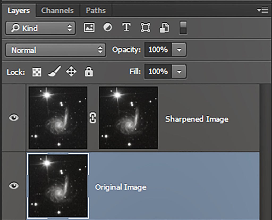Open the Kind filter type dropdown
272x220 pixels.
(40, 28)
